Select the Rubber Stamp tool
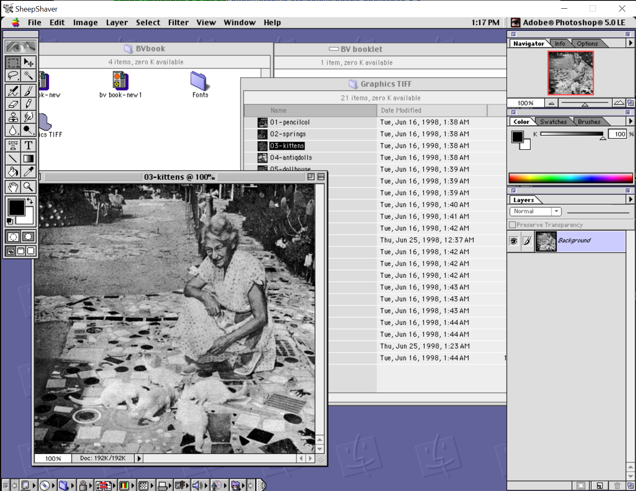The image size is (636, 491). coord(13,117)
